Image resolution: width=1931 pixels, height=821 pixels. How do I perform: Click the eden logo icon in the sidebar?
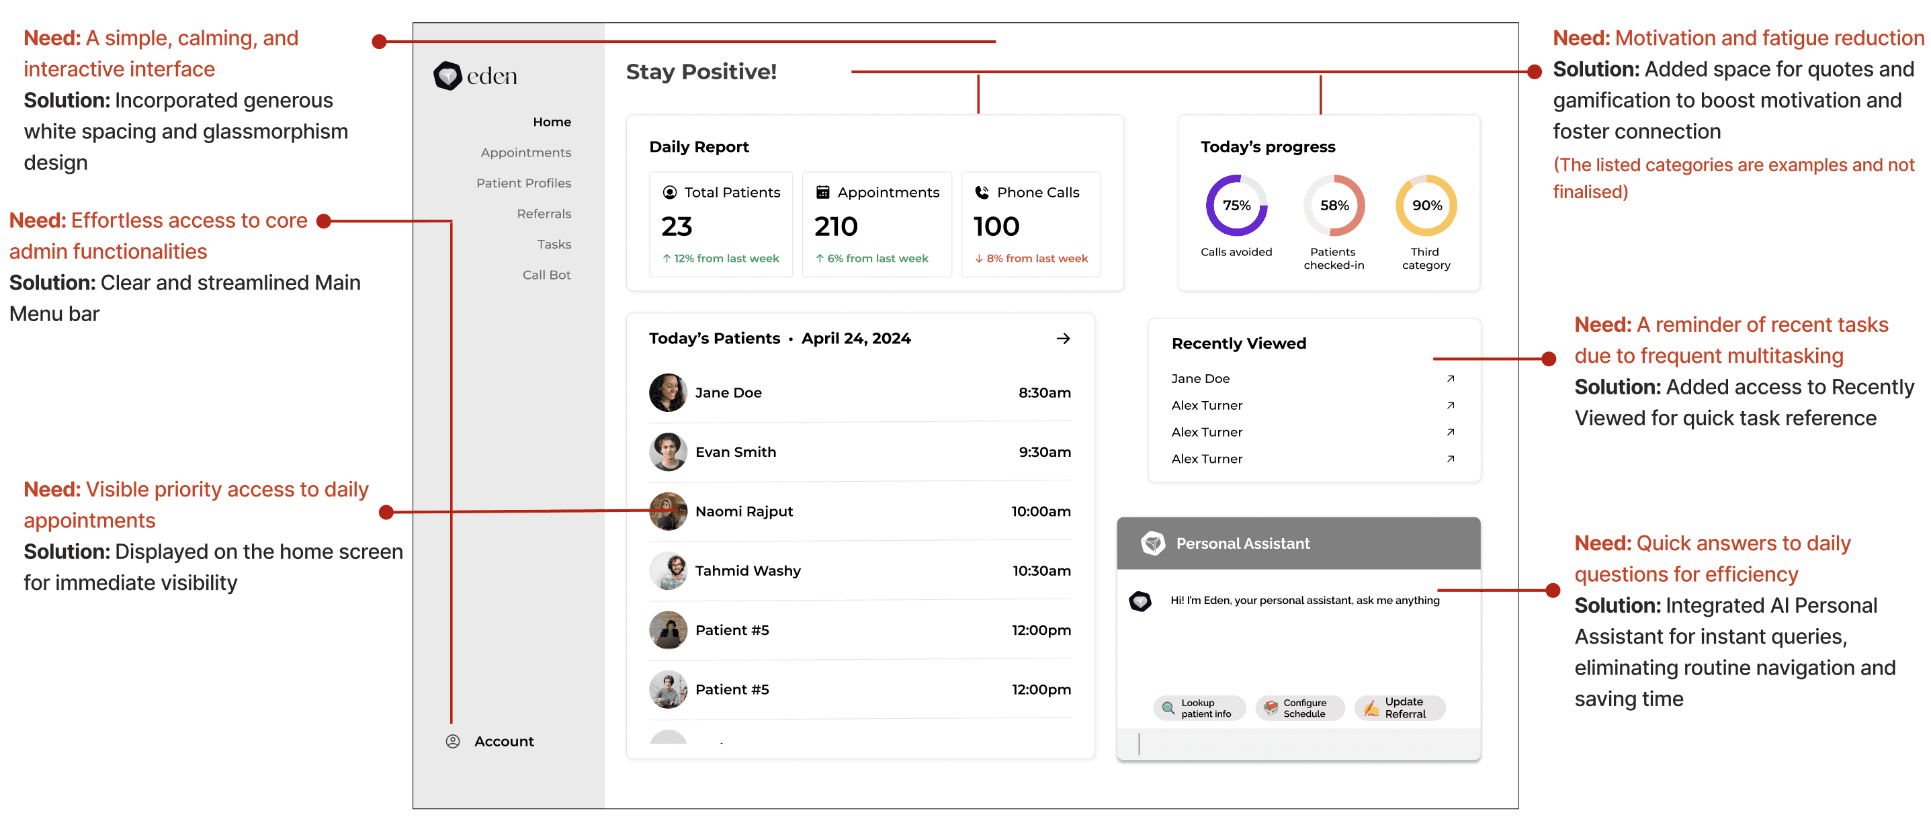tap(447, 76)
